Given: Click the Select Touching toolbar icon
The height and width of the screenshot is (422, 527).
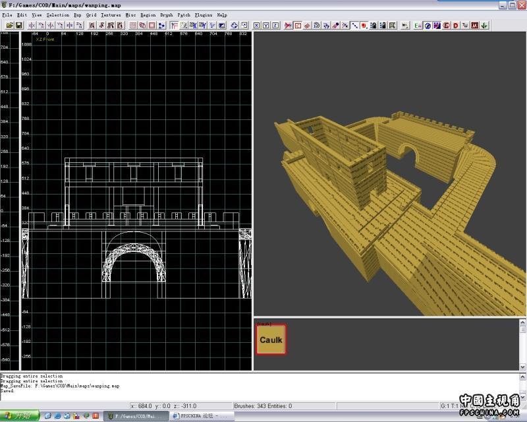Looking at the screenshot, I should pos(101,25).
